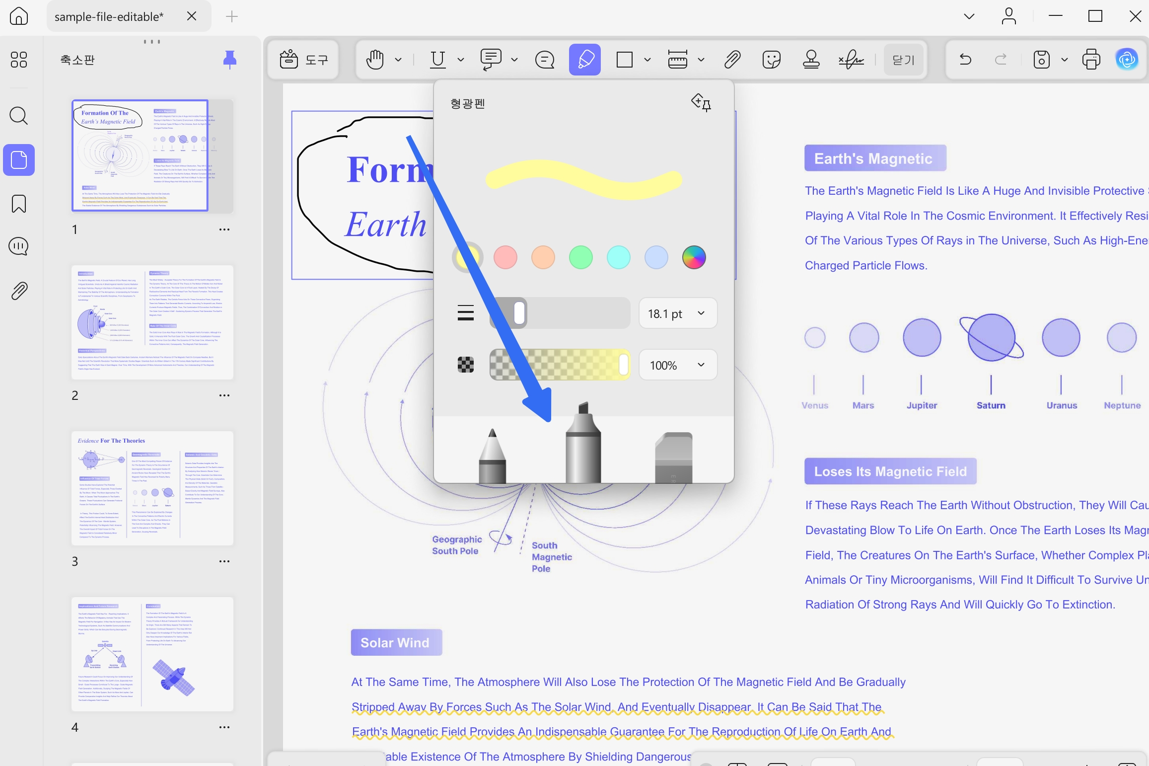Click the undo arrow

click(965, 60)
